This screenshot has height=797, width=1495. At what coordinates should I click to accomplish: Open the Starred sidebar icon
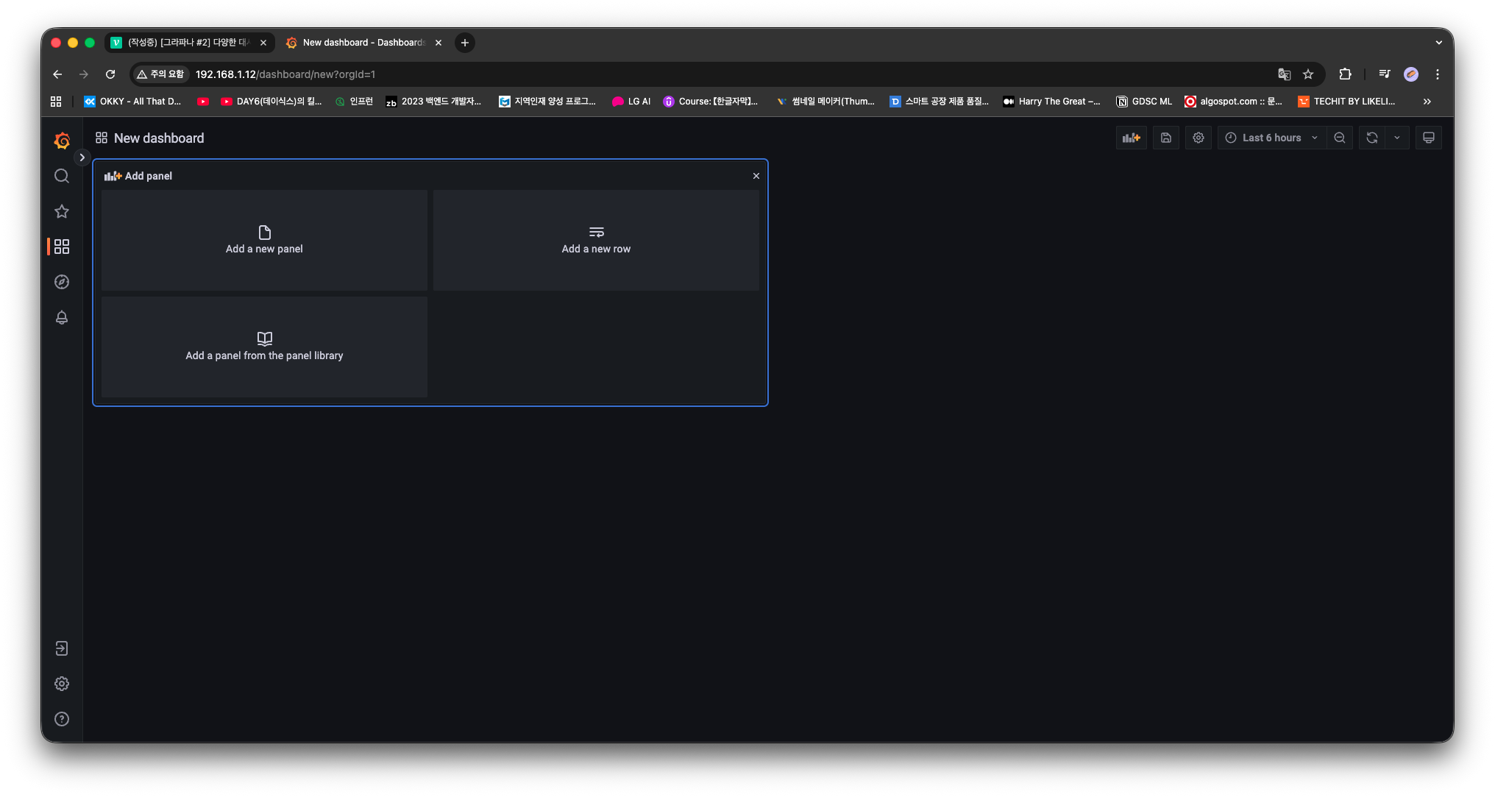click(x=62, y=211)
